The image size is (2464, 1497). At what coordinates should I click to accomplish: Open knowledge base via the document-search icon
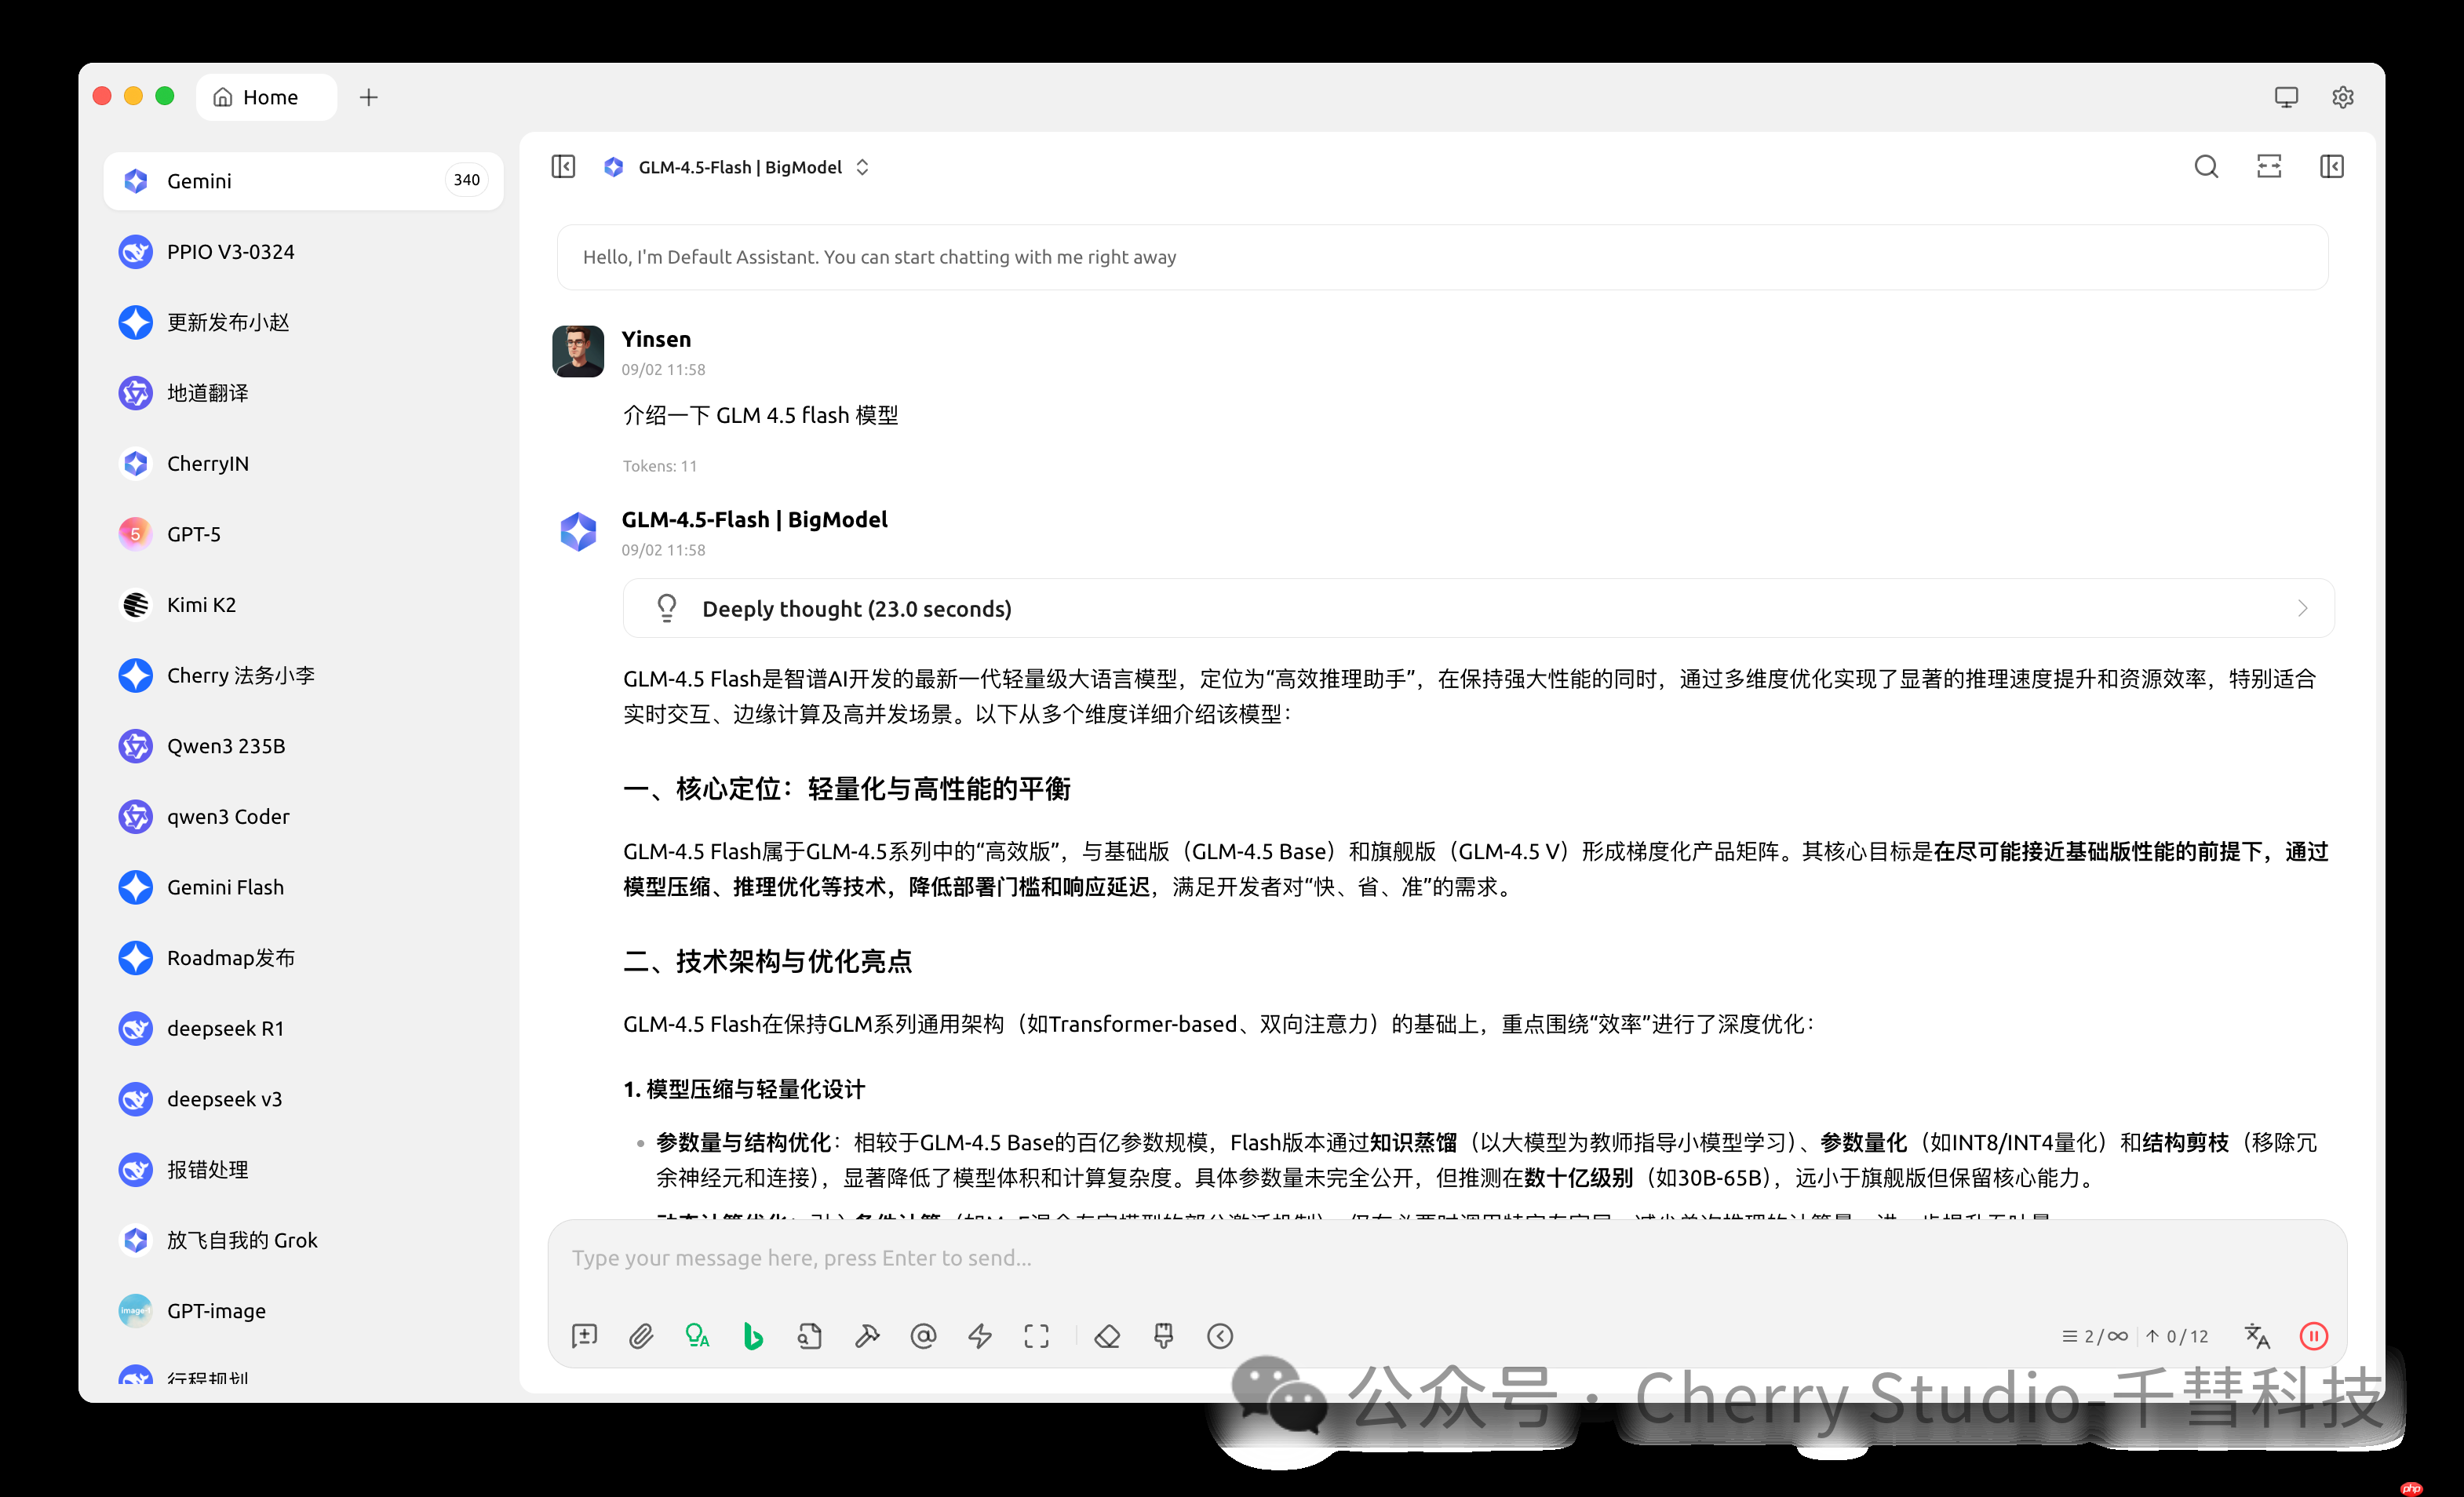810,1336
